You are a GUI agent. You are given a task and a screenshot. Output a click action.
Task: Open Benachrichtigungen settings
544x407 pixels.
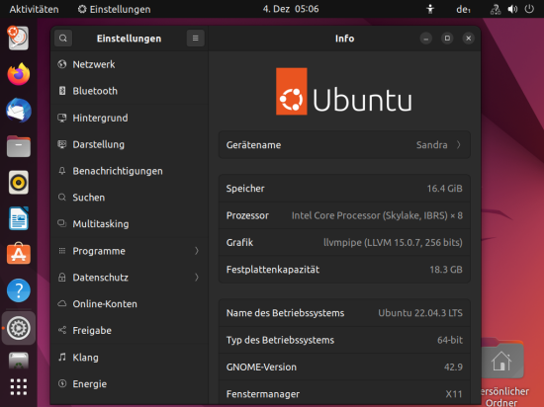pyautogui.click(x=129, y=171)
